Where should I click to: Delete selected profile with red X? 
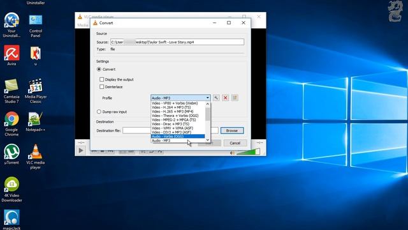click(225, 98)
